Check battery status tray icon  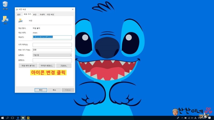click(x=186, y=118)
